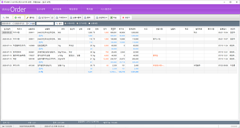Open the start date 2020-05-01 dropdown

(13, 24)
